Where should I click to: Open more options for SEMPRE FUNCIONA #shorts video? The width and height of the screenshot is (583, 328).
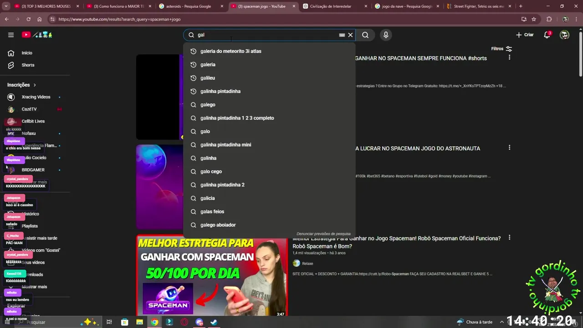pyautogui.click(x=509, y=57)
